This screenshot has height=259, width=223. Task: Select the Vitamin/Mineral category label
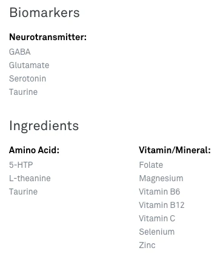click(x=175, y=150)
